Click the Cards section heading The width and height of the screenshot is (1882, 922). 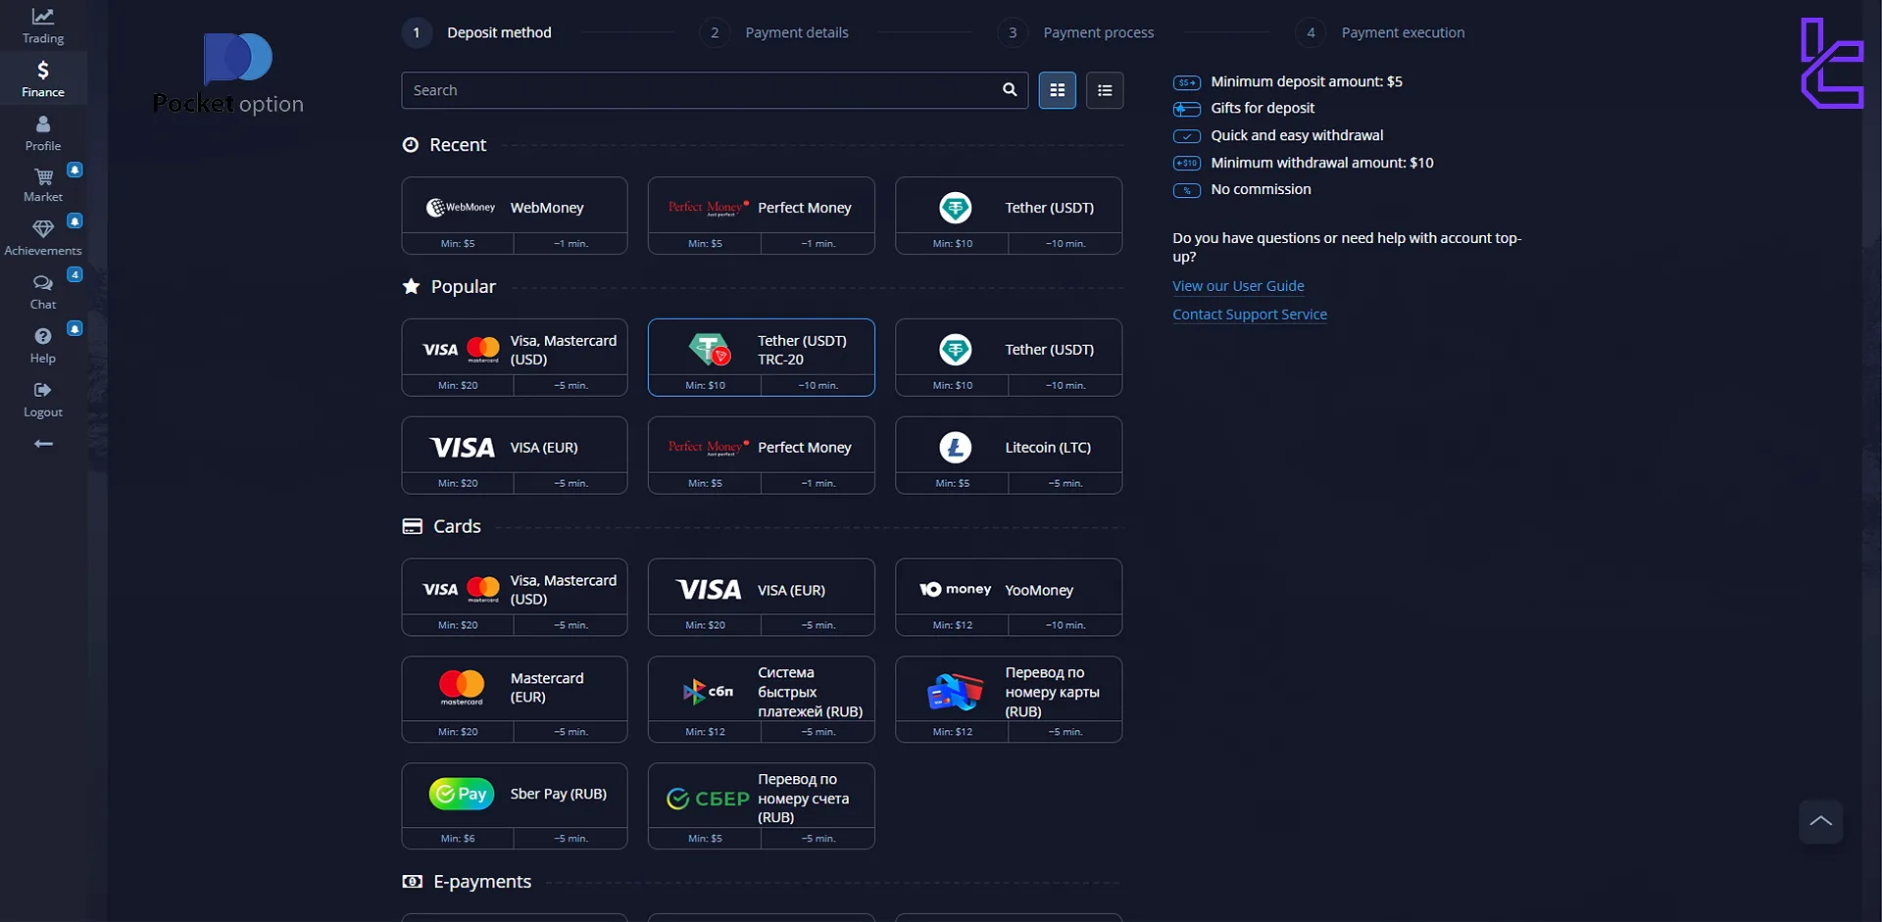pos(457,526)
